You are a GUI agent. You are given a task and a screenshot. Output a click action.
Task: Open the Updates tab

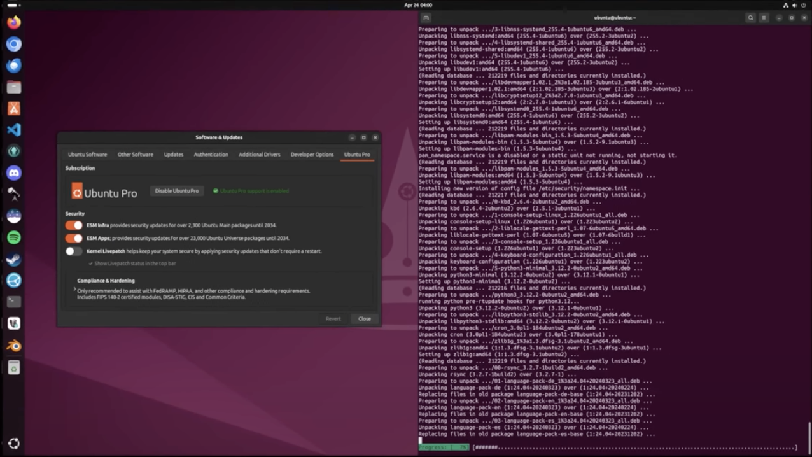pos(174,155)
